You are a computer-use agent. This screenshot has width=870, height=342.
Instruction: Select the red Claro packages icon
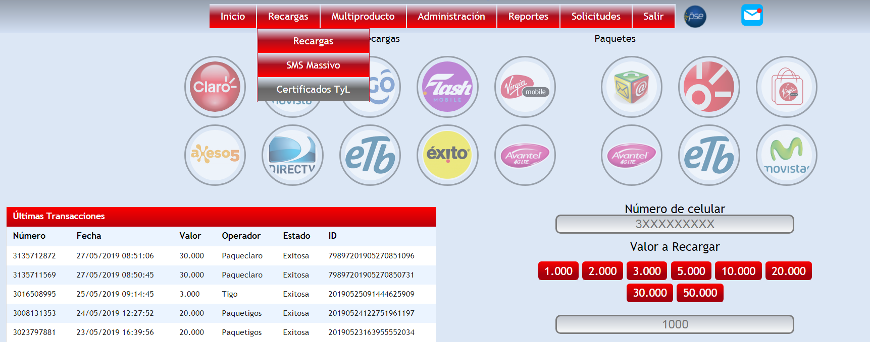(x=709, y=87)
